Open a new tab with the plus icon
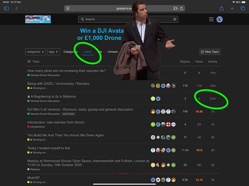249x186 pixels. coord(232,9)
